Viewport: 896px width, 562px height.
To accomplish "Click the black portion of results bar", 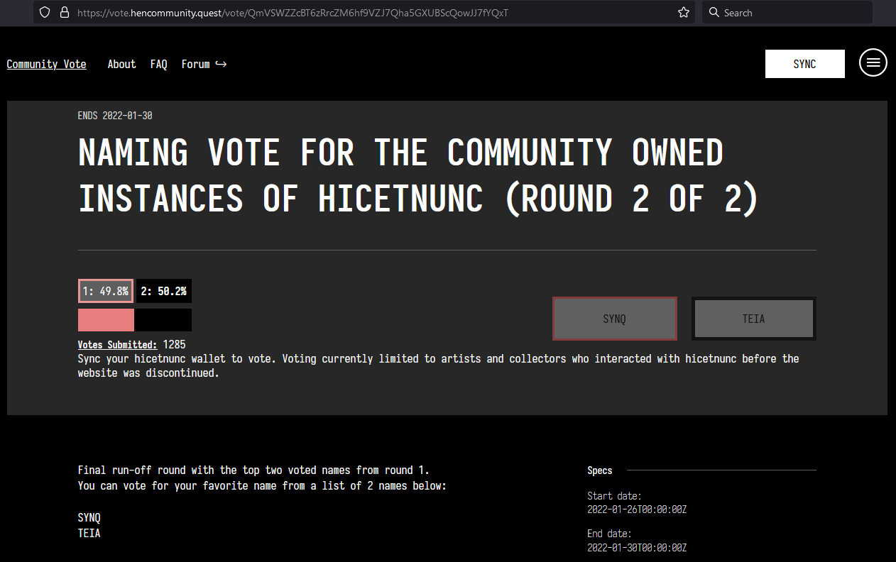I will [163, 320].
